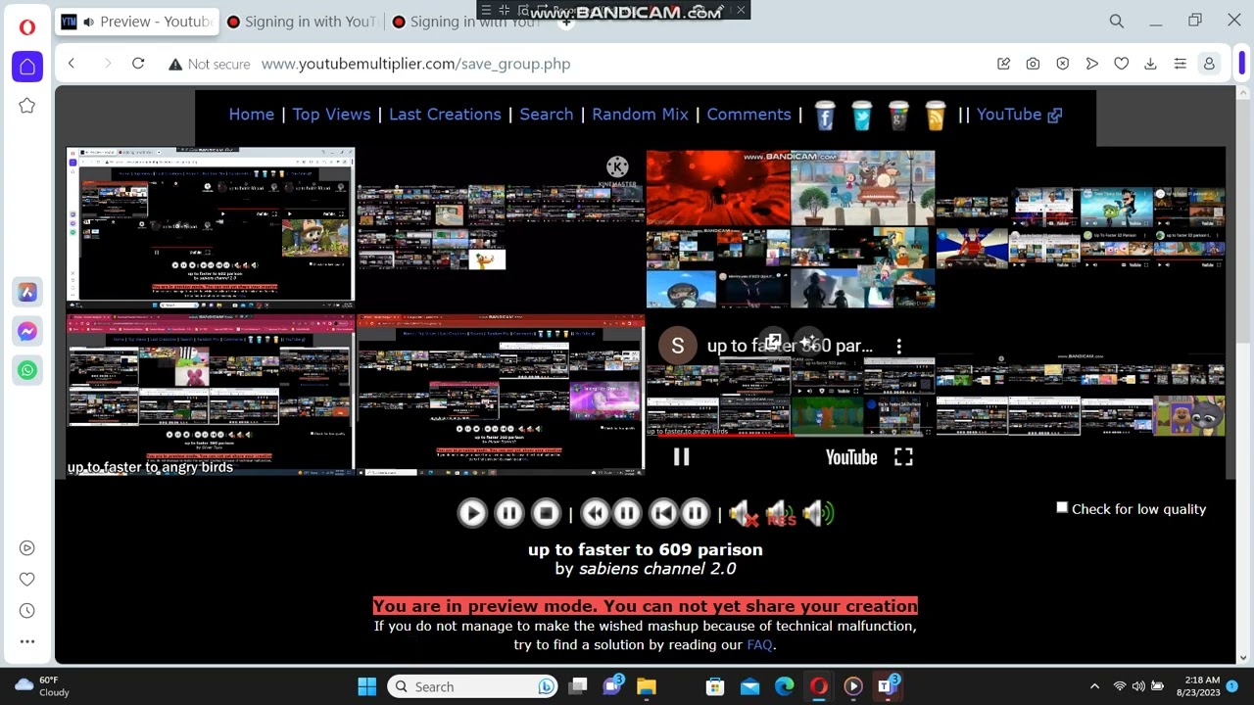Mute all with red X speaker icon
The image size is (1254, 705).
(x=744, y=513)
